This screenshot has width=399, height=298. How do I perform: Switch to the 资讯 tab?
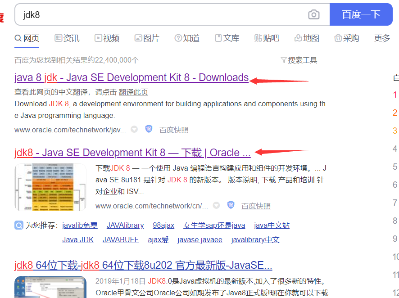[67, 38]
